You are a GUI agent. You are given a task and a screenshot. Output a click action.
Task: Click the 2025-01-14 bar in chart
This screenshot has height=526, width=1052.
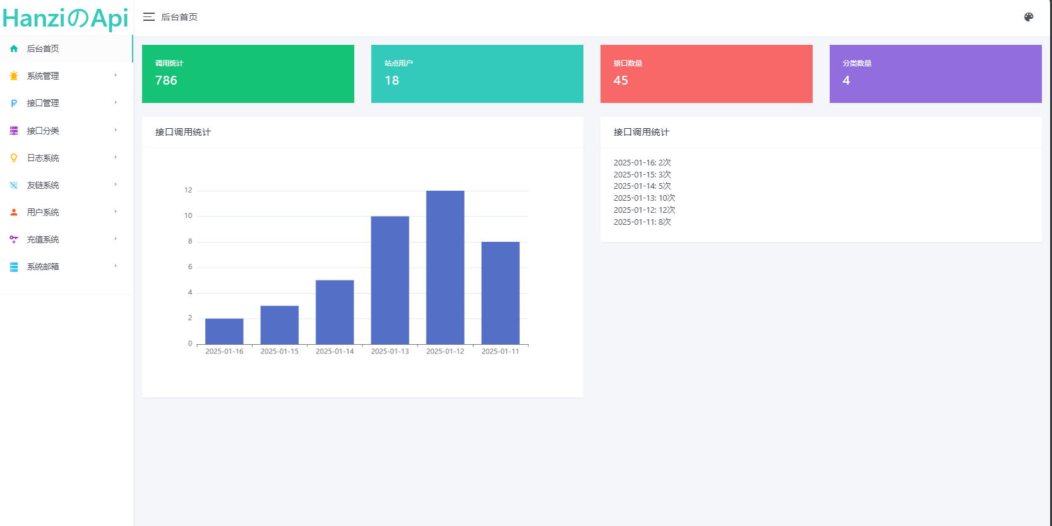click(335, 312)
